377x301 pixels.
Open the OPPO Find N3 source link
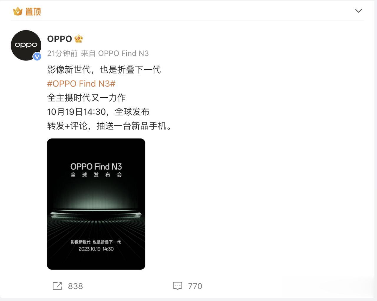pos(123,53)
